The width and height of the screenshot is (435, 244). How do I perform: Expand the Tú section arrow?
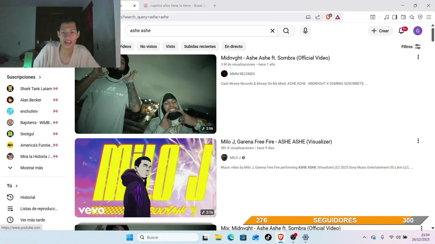coord(16,186)
